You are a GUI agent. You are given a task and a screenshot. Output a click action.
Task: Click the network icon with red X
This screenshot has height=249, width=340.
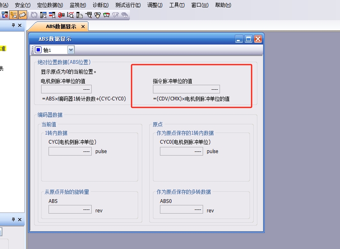5,15
